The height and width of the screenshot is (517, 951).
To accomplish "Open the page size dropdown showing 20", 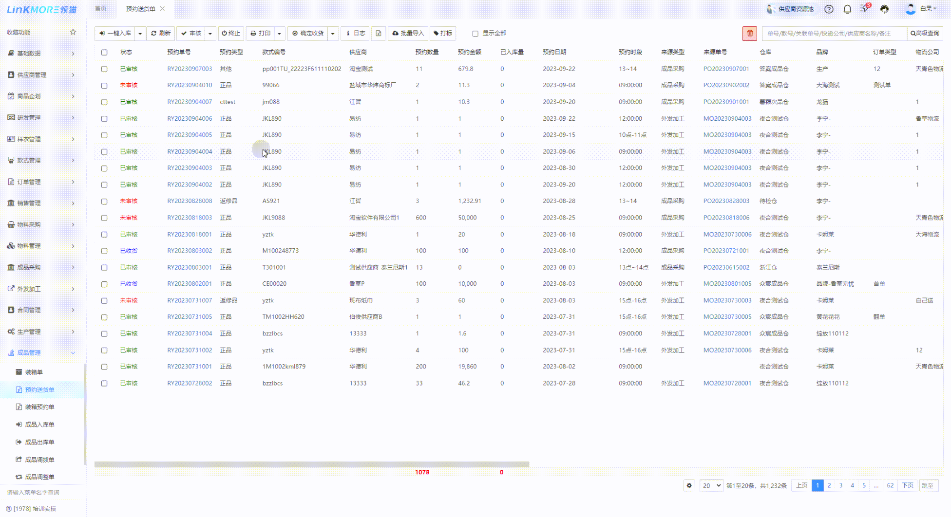I will click(x=711, y=485).
